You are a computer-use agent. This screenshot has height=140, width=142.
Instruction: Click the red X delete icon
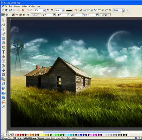23,10
